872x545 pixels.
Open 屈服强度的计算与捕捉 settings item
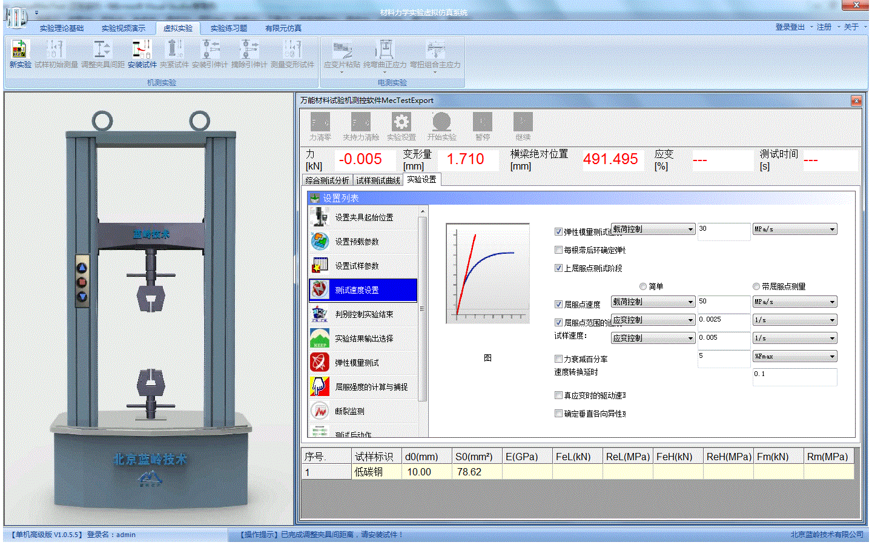[x=371, y=387]
